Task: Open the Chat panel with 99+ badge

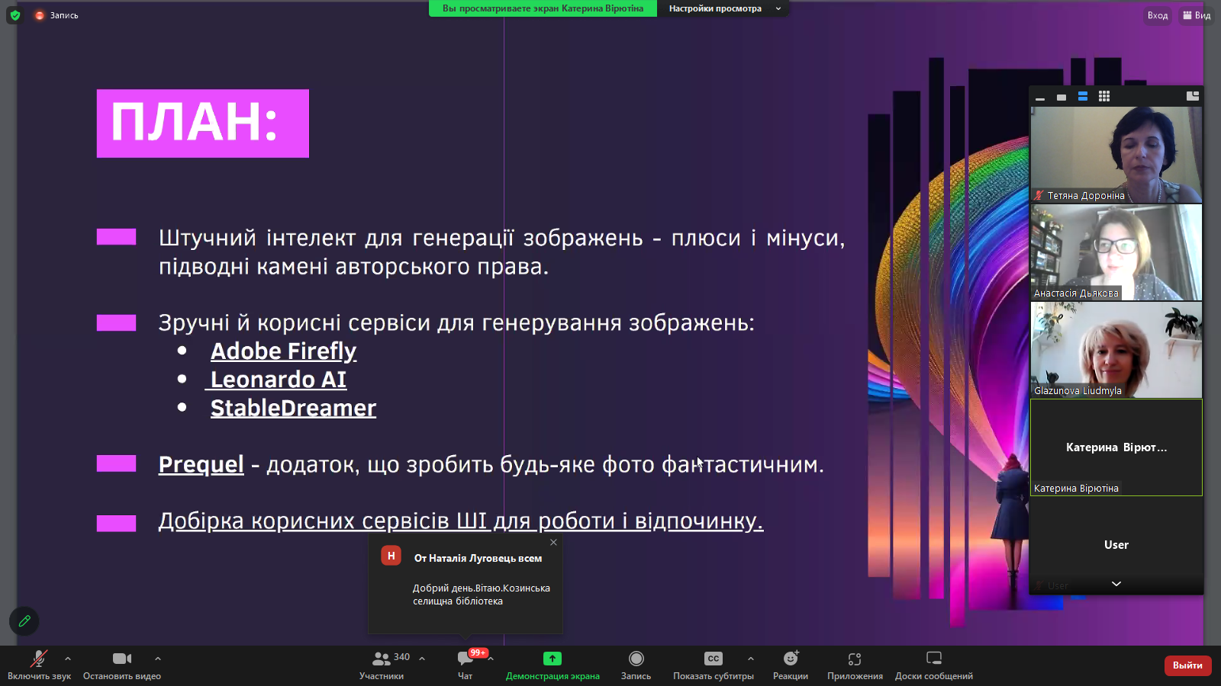Action: [465, 659]
